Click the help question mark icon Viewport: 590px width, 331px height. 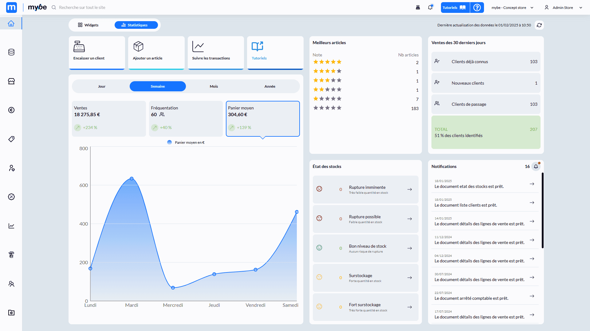click(477, 8)
